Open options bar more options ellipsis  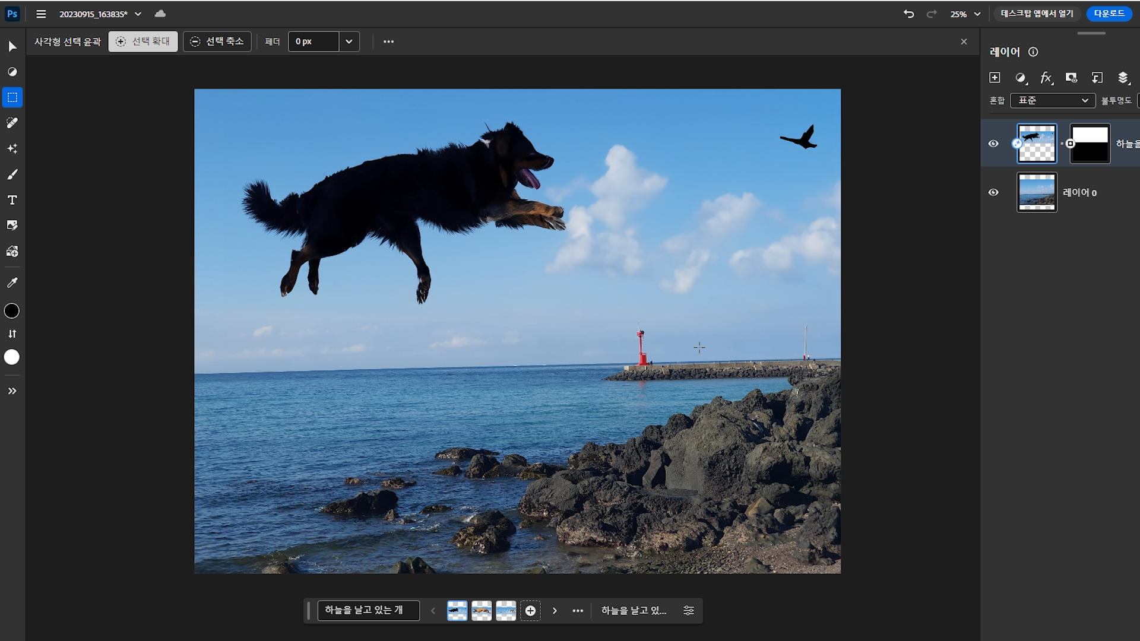pyautogui.click(x=388, y=42)
